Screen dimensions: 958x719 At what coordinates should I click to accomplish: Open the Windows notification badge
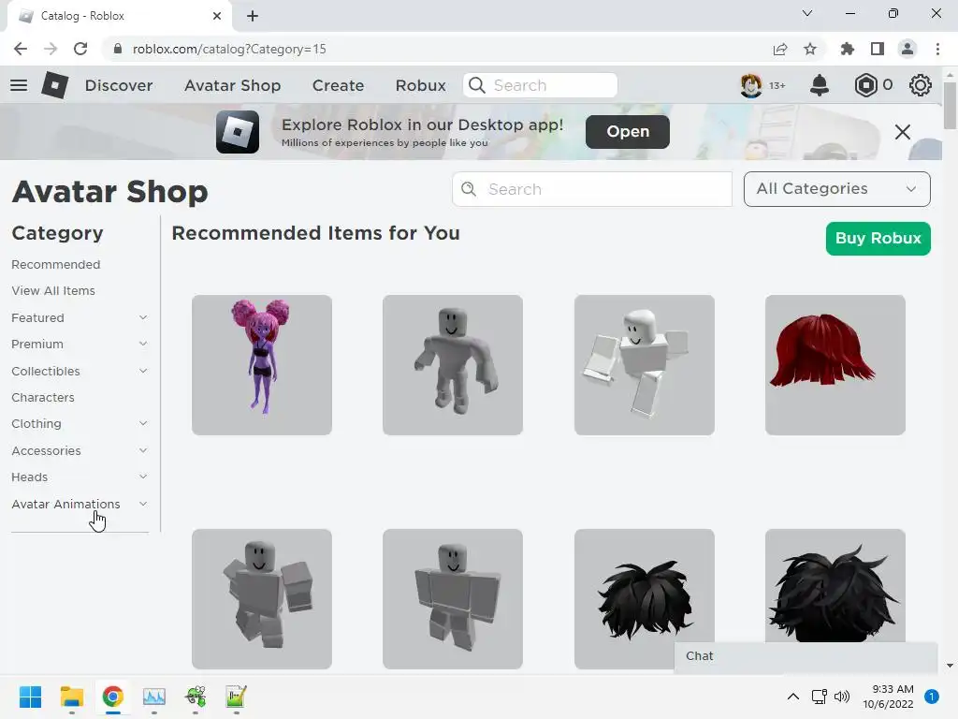[932, 697]
